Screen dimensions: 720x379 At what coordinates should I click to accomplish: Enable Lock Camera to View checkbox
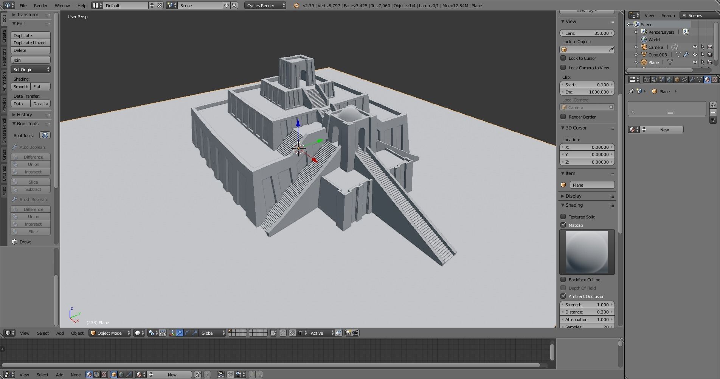(563, 67)
